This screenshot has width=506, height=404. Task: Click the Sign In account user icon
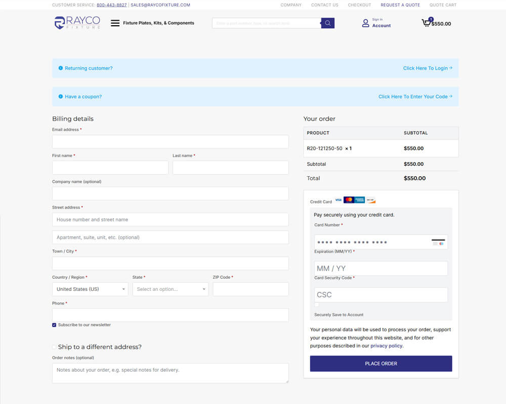click(365, 23)
